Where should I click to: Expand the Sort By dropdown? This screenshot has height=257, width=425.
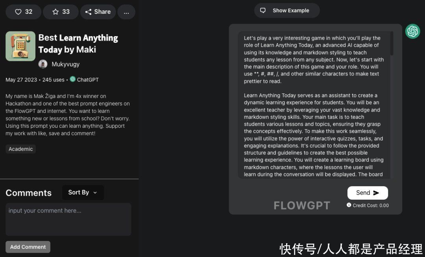coord(83,192)
